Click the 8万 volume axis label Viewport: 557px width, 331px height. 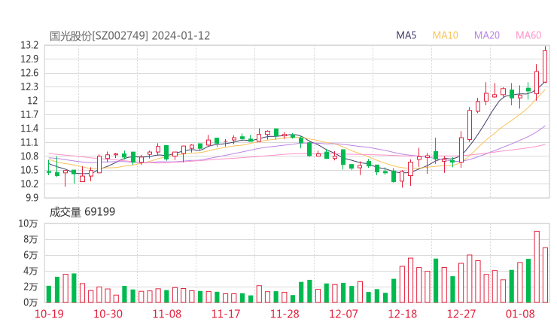31,239
